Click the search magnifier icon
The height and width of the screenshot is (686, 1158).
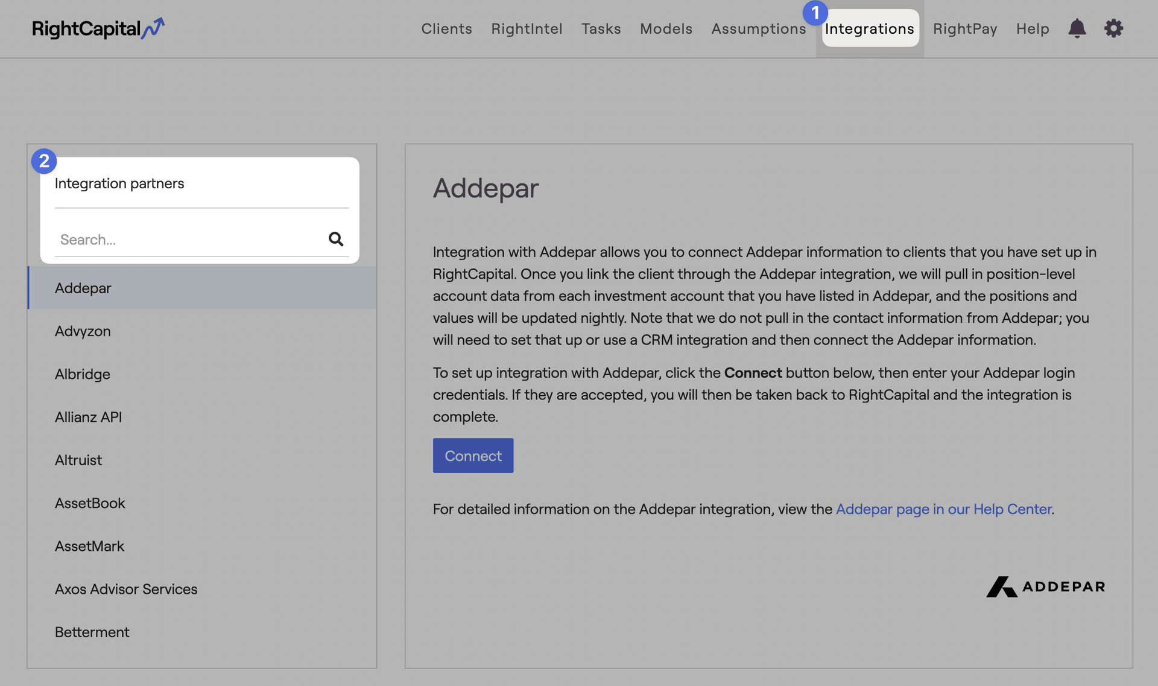[x=336, y=240]
